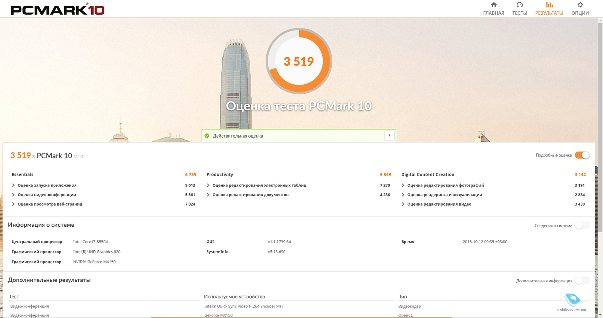Switch to the ТЕСТЫ tab
Image resolution: width=603 pixels, height=318 pixels.
519,9
